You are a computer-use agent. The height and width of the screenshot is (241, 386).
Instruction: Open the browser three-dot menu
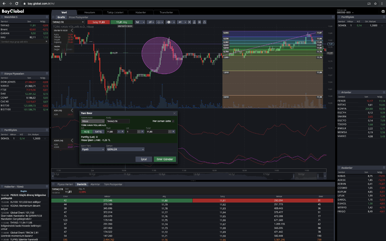tap(382, 3)
